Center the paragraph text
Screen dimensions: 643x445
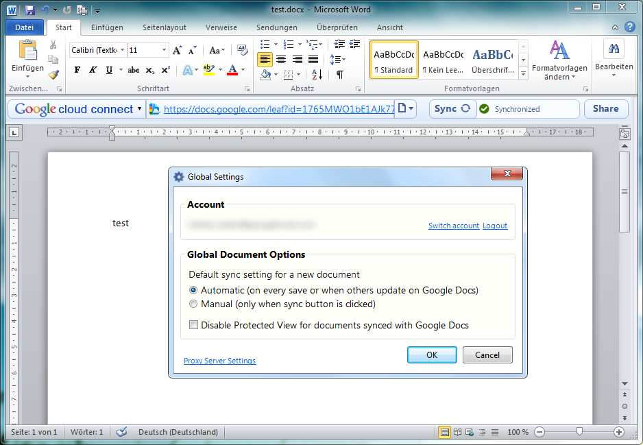coord(281,60)
